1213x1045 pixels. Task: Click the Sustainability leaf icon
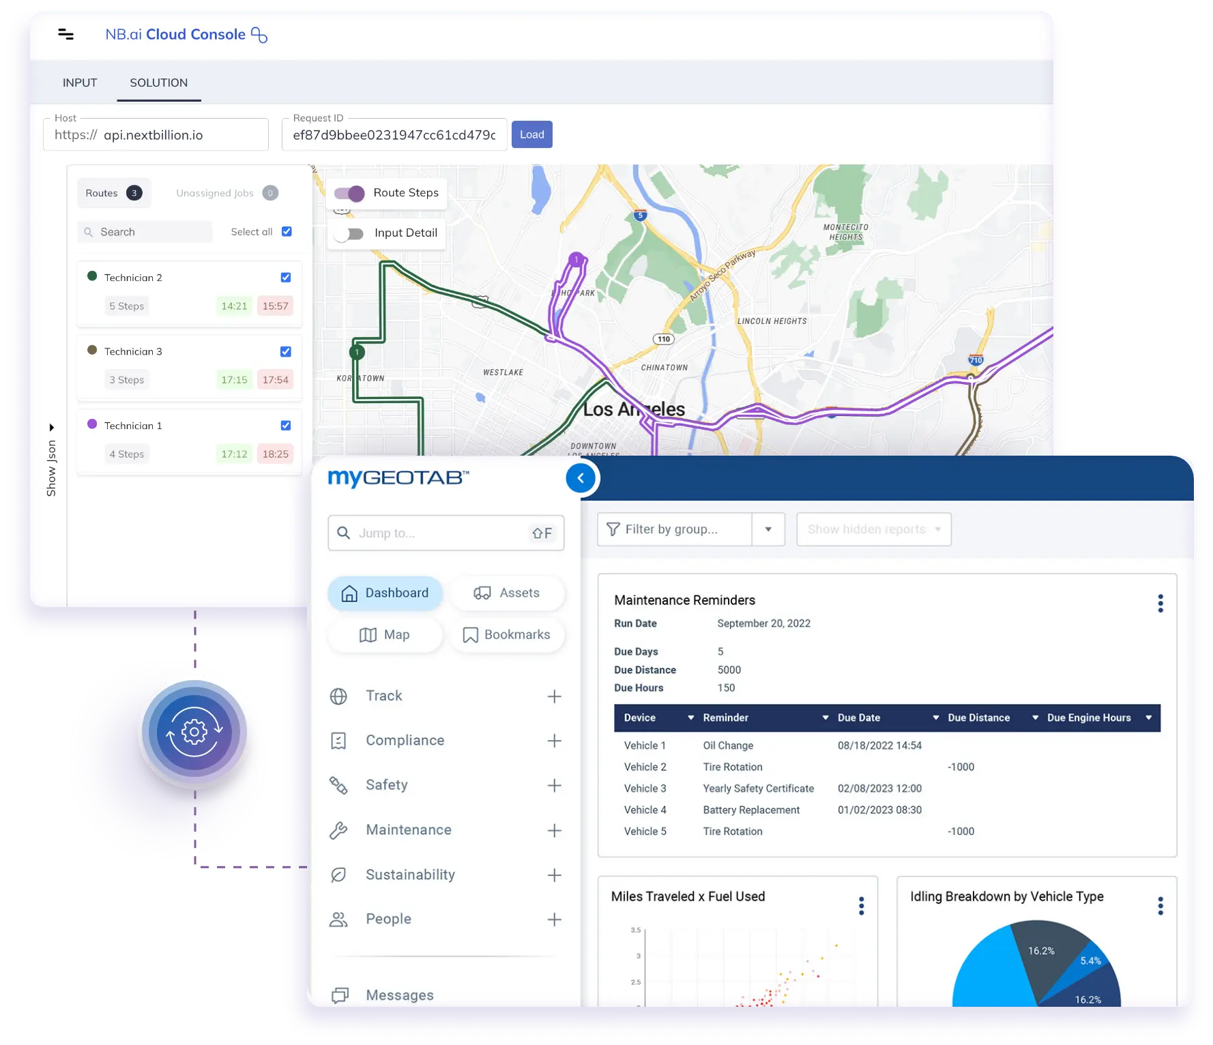[338, 874]
